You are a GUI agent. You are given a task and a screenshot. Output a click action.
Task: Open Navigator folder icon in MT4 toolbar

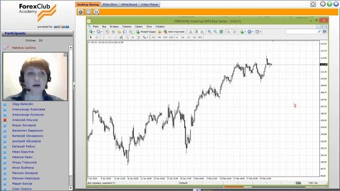pos(119,32)
